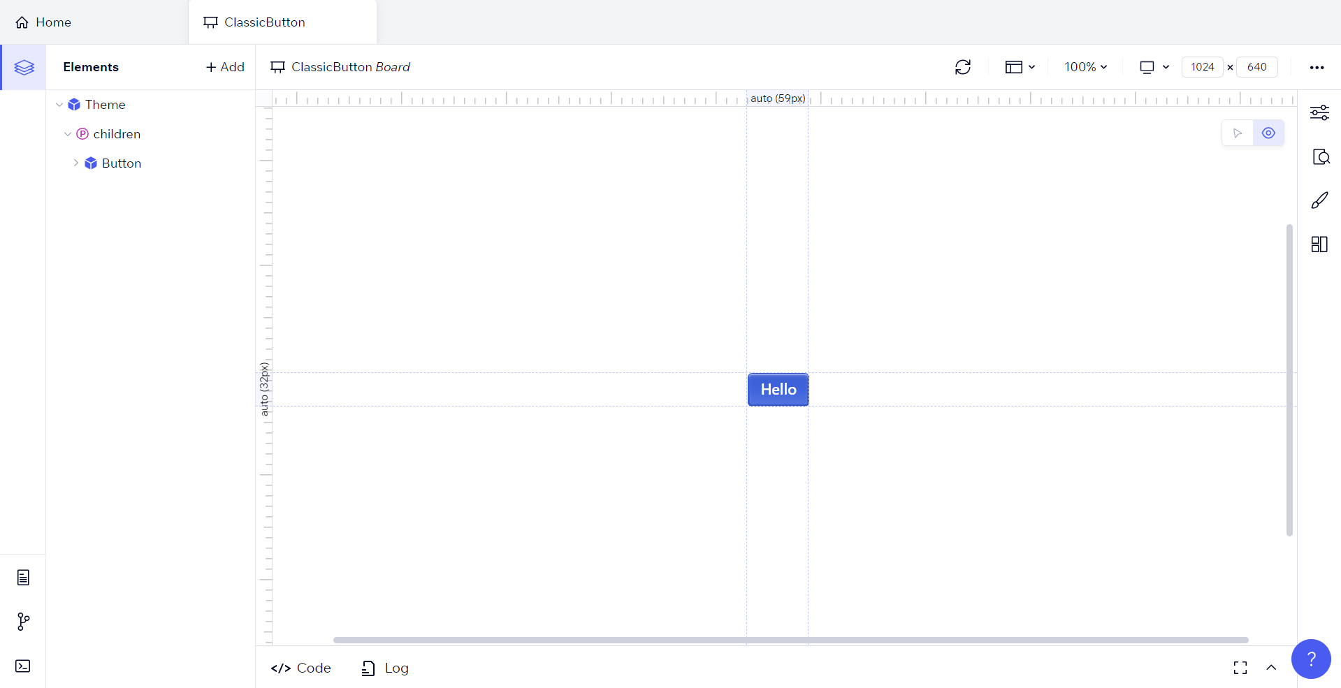Select the ClassicButton tab

[282, 22]
